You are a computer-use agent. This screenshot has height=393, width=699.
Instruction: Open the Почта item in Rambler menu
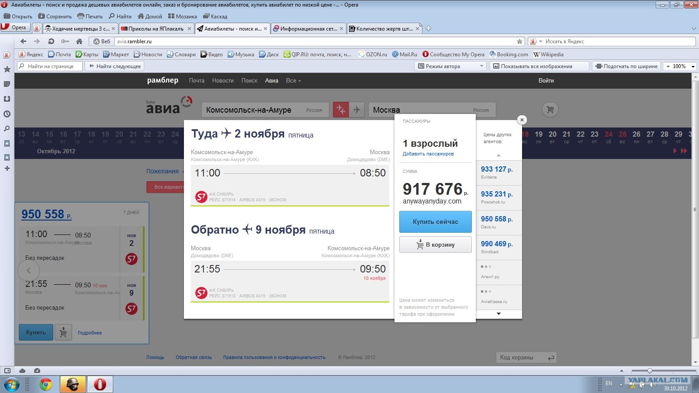point(197,80)
